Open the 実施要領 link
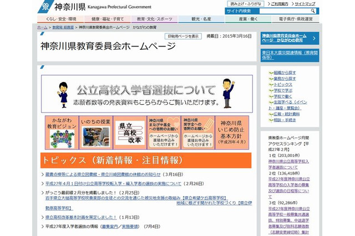This screenshot has width=355, height=236. click(130, 226)
